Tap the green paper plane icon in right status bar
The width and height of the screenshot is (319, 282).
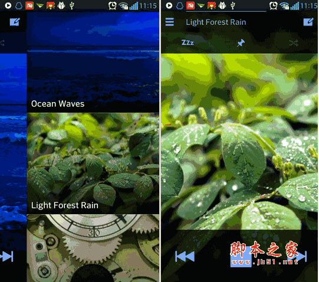(201, 6)
